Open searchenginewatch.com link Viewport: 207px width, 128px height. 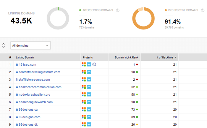tap(36, 102)
